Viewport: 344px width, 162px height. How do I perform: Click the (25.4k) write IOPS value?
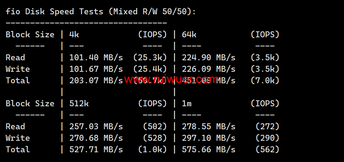pos(150,69)
